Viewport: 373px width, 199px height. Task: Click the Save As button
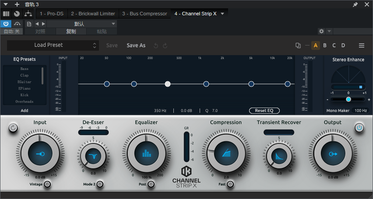(136, 45)
